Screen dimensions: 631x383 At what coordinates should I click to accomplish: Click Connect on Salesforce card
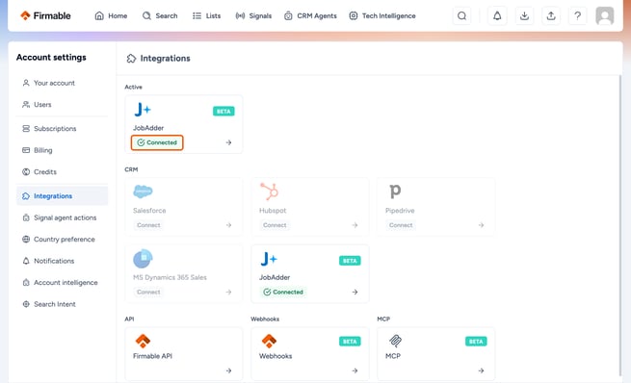pos(148,225)
